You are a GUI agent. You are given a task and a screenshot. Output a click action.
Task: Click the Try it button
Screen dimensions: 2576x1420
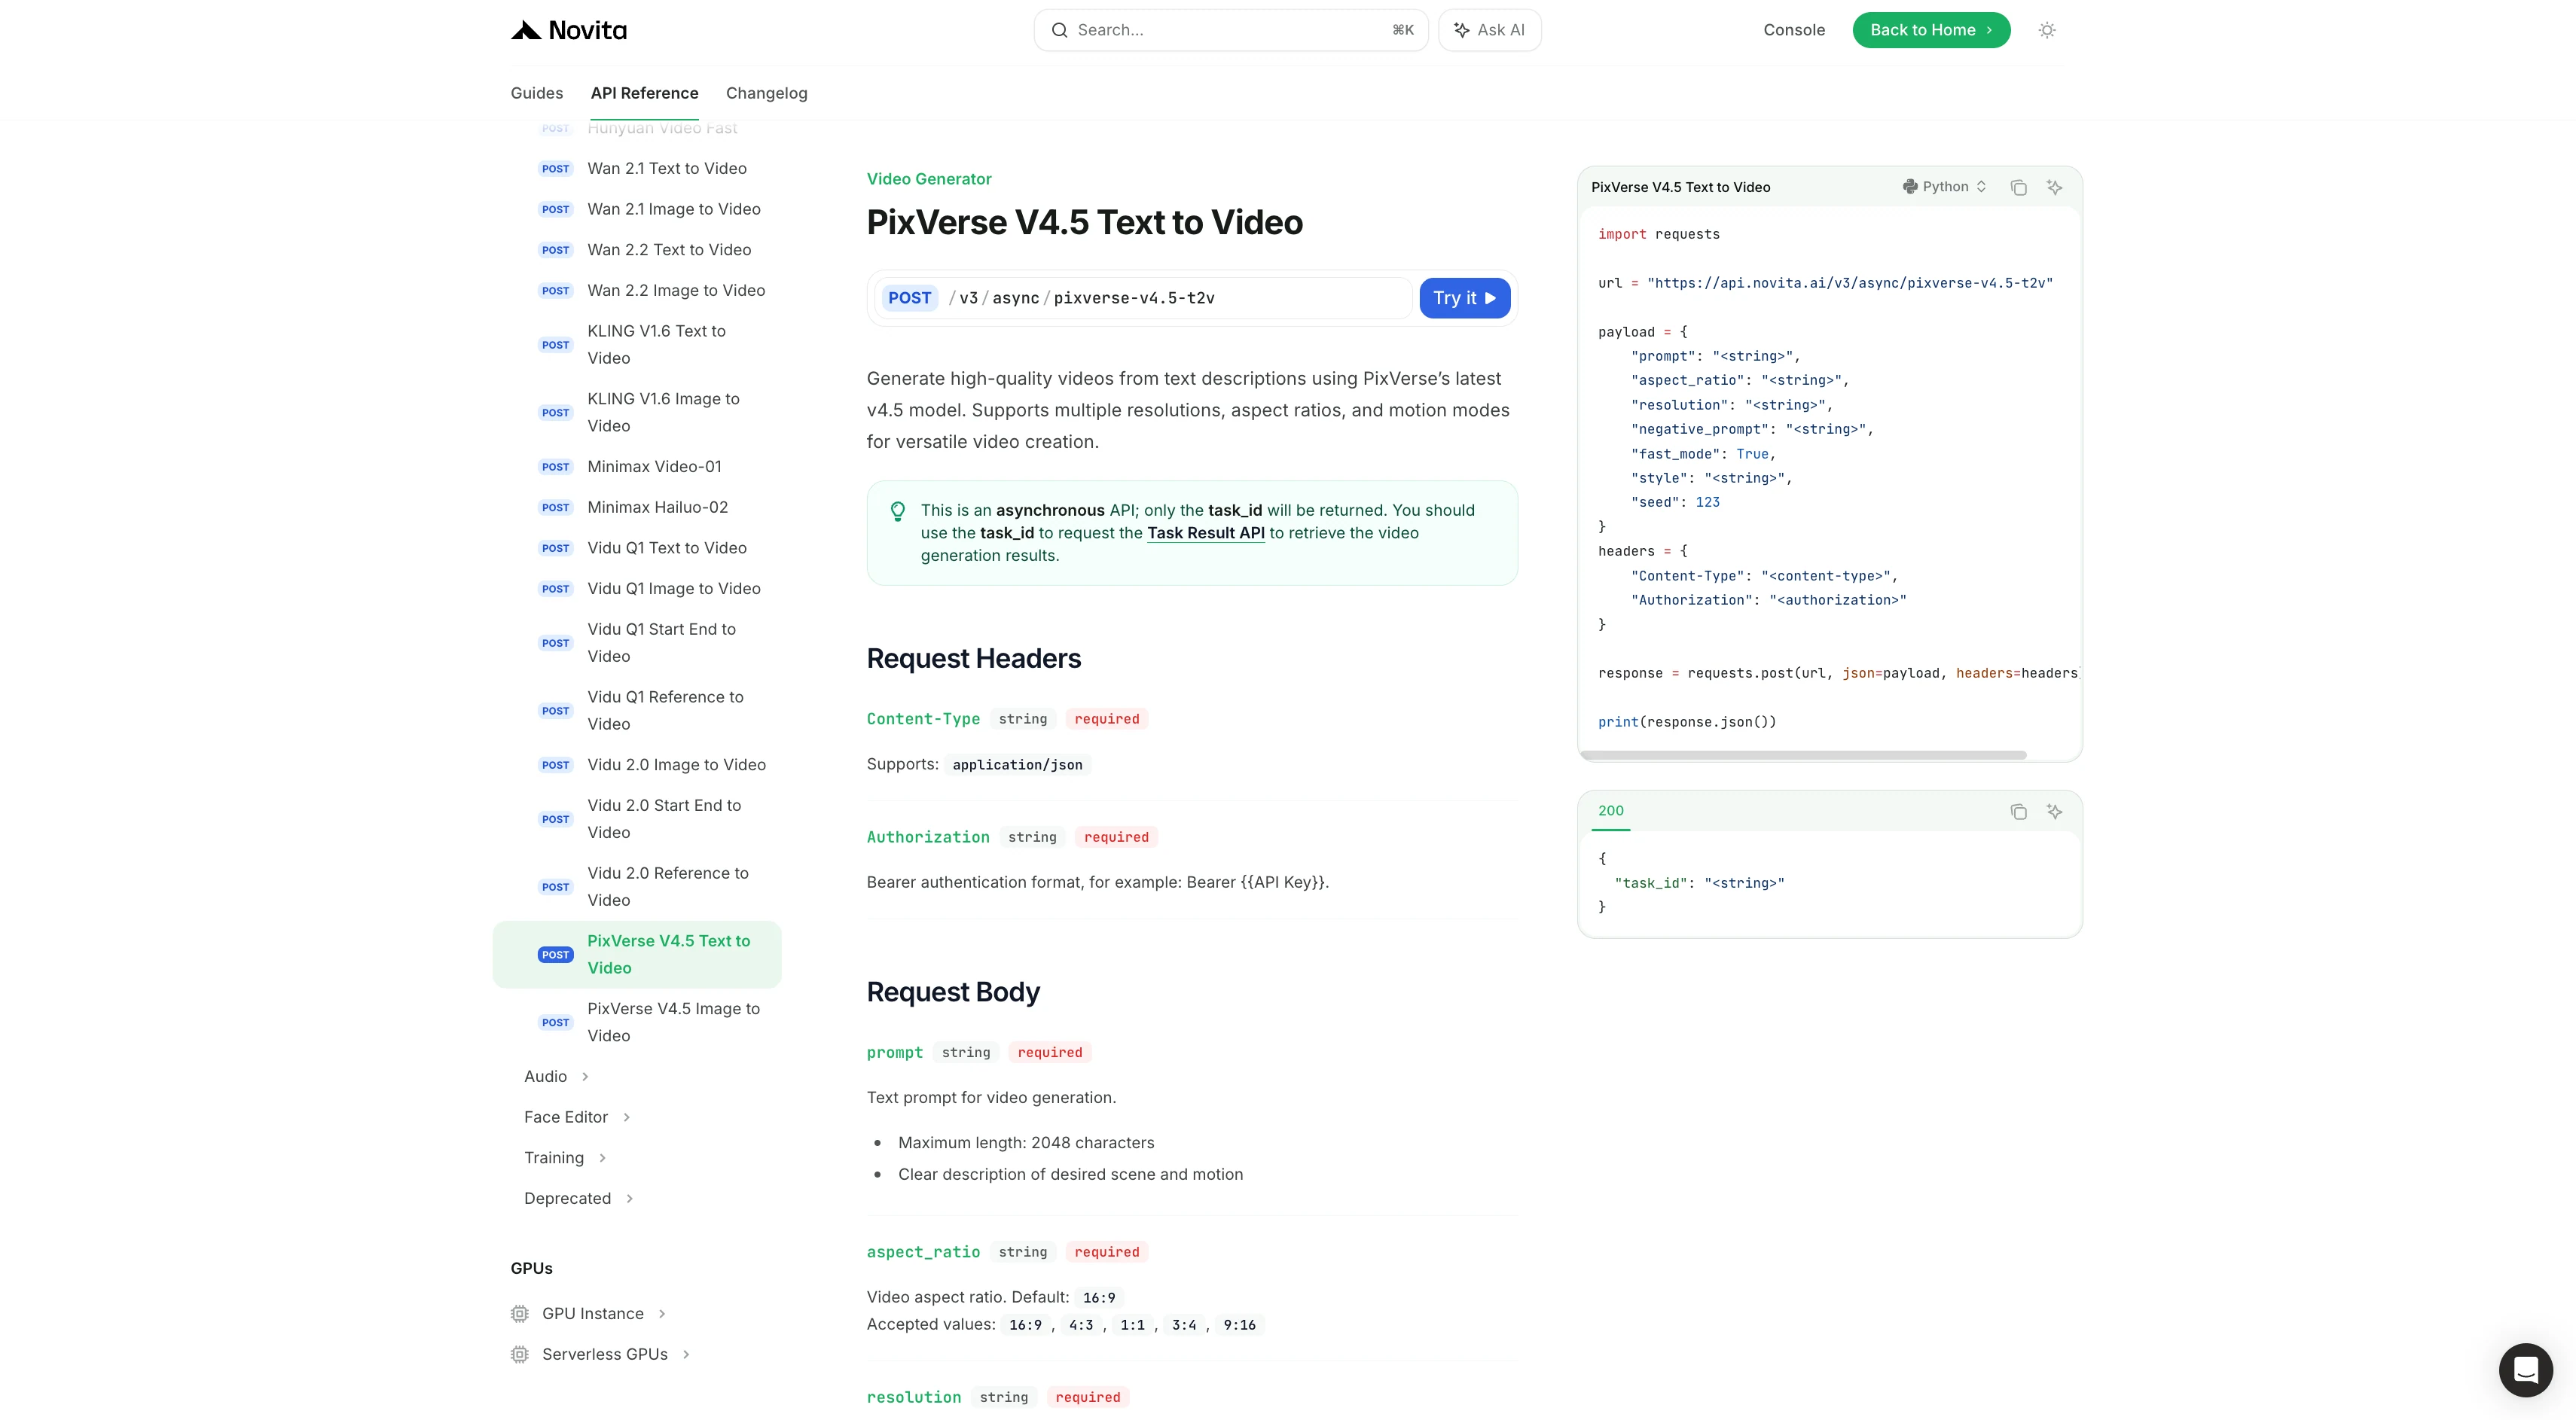pyautogui.click(x=1464, y=298)
